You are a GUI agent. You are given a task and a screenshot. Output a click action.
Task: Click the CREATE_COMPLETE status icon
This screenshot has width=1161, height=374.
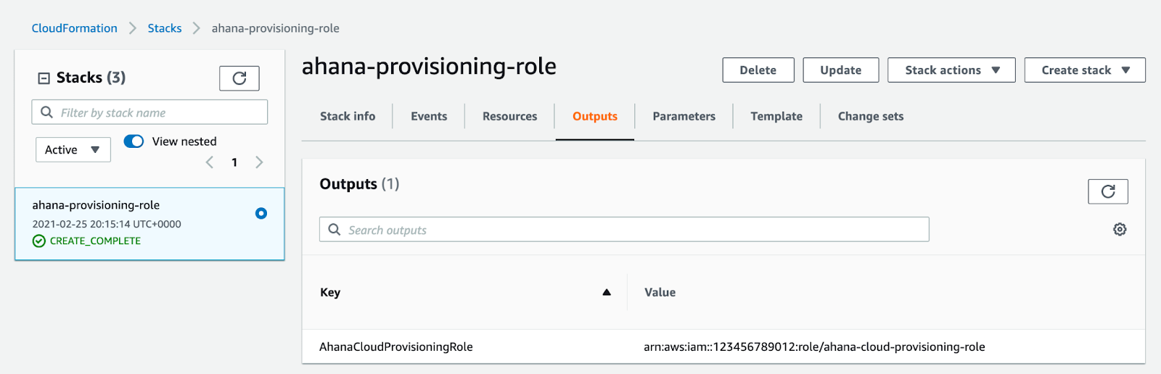click(39, 241)
